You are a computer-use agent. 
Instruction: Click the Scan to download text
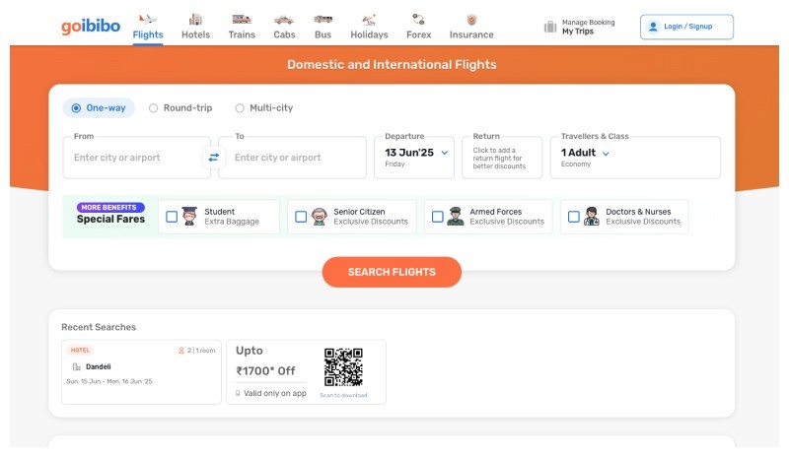(x=343, y=395)
